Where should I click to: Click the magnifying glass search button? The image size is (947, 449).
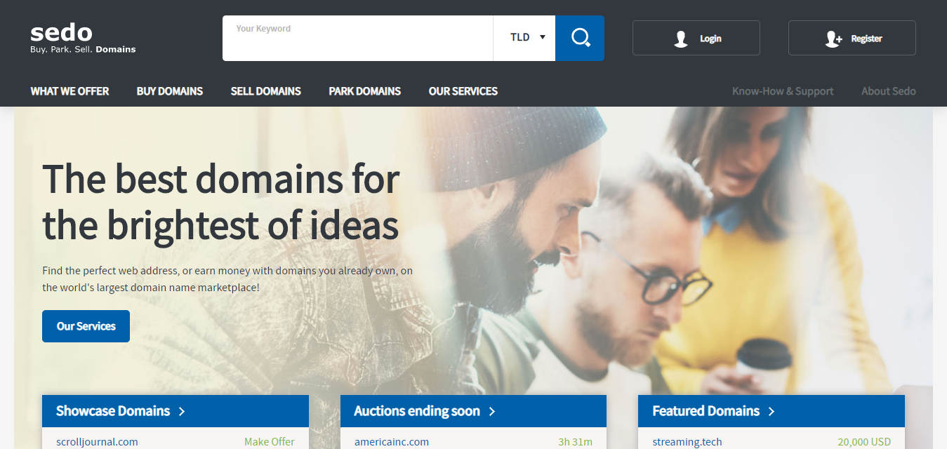[580, 38]
